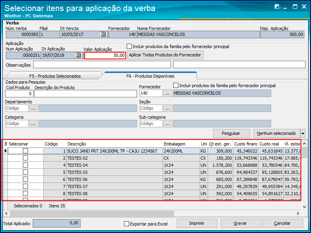Open the Dt Vencto calendar picker
The width and height of the screenshot is (311, 233).
[x=103, y=34]
